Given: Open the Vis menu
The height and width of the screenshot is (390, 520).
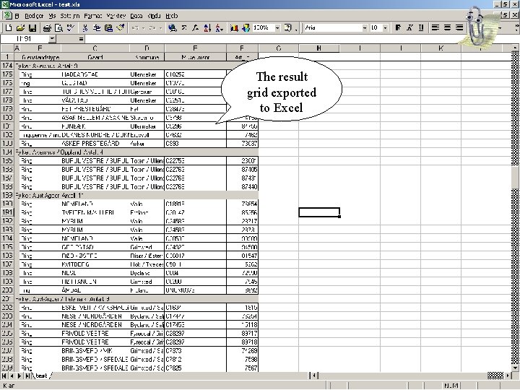Looking at the screenshot, I should pyautogui.click(x=52, y=16).
